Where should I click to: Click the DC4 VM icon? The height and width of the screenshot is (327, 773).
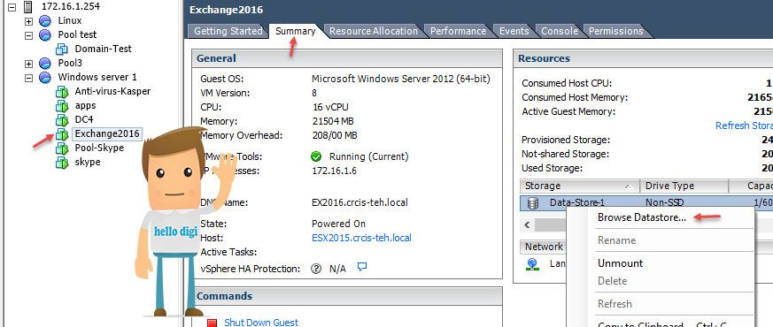click(x=62, y=119)
